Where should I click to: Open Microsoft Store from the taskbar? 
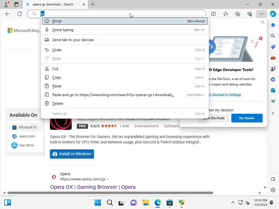click(x=169, y=202)
